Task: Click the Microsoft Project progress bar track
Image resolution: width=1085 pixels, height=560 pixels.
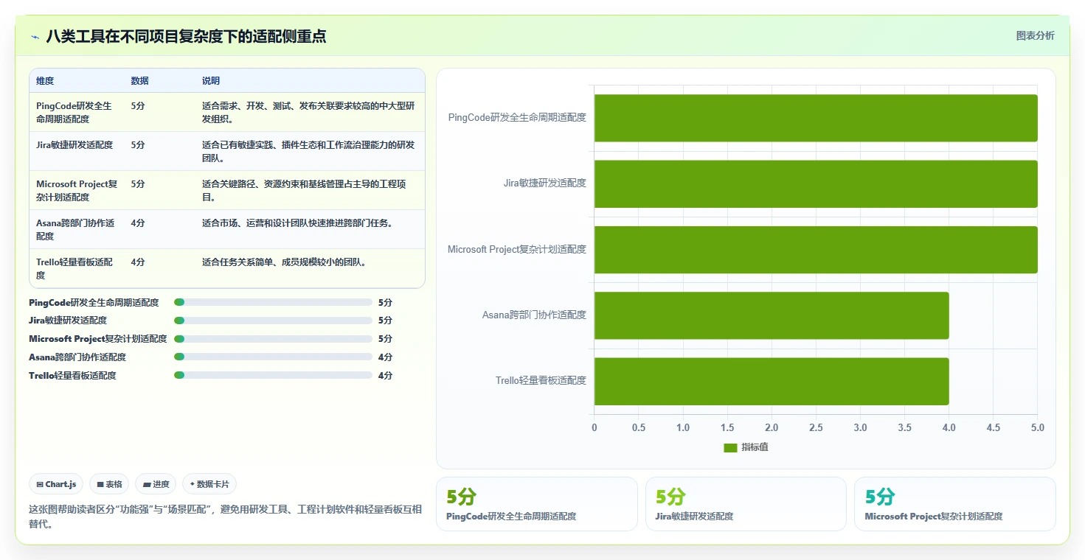Action: (273, 339)
